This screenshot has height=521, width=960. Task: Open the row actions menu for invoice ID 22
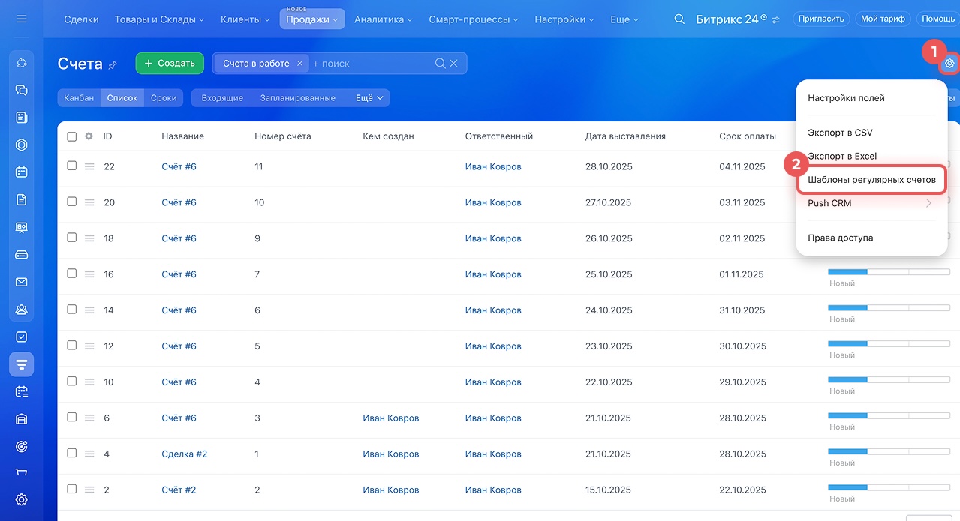(x=89, y=166)
